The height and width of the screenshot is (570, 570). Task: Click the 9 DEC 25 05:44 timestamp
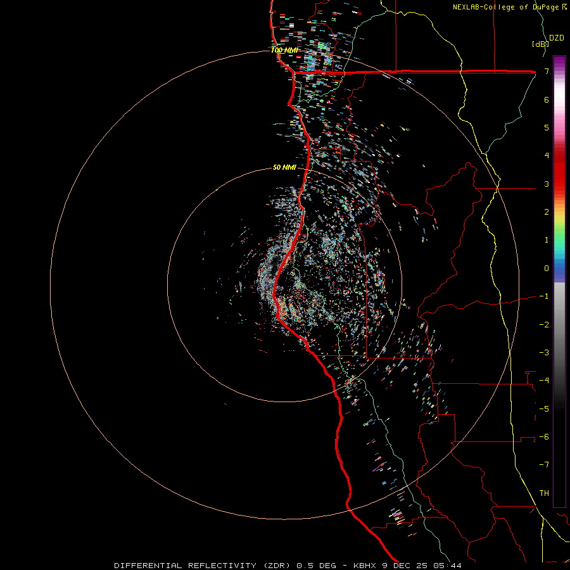(422, 566)
